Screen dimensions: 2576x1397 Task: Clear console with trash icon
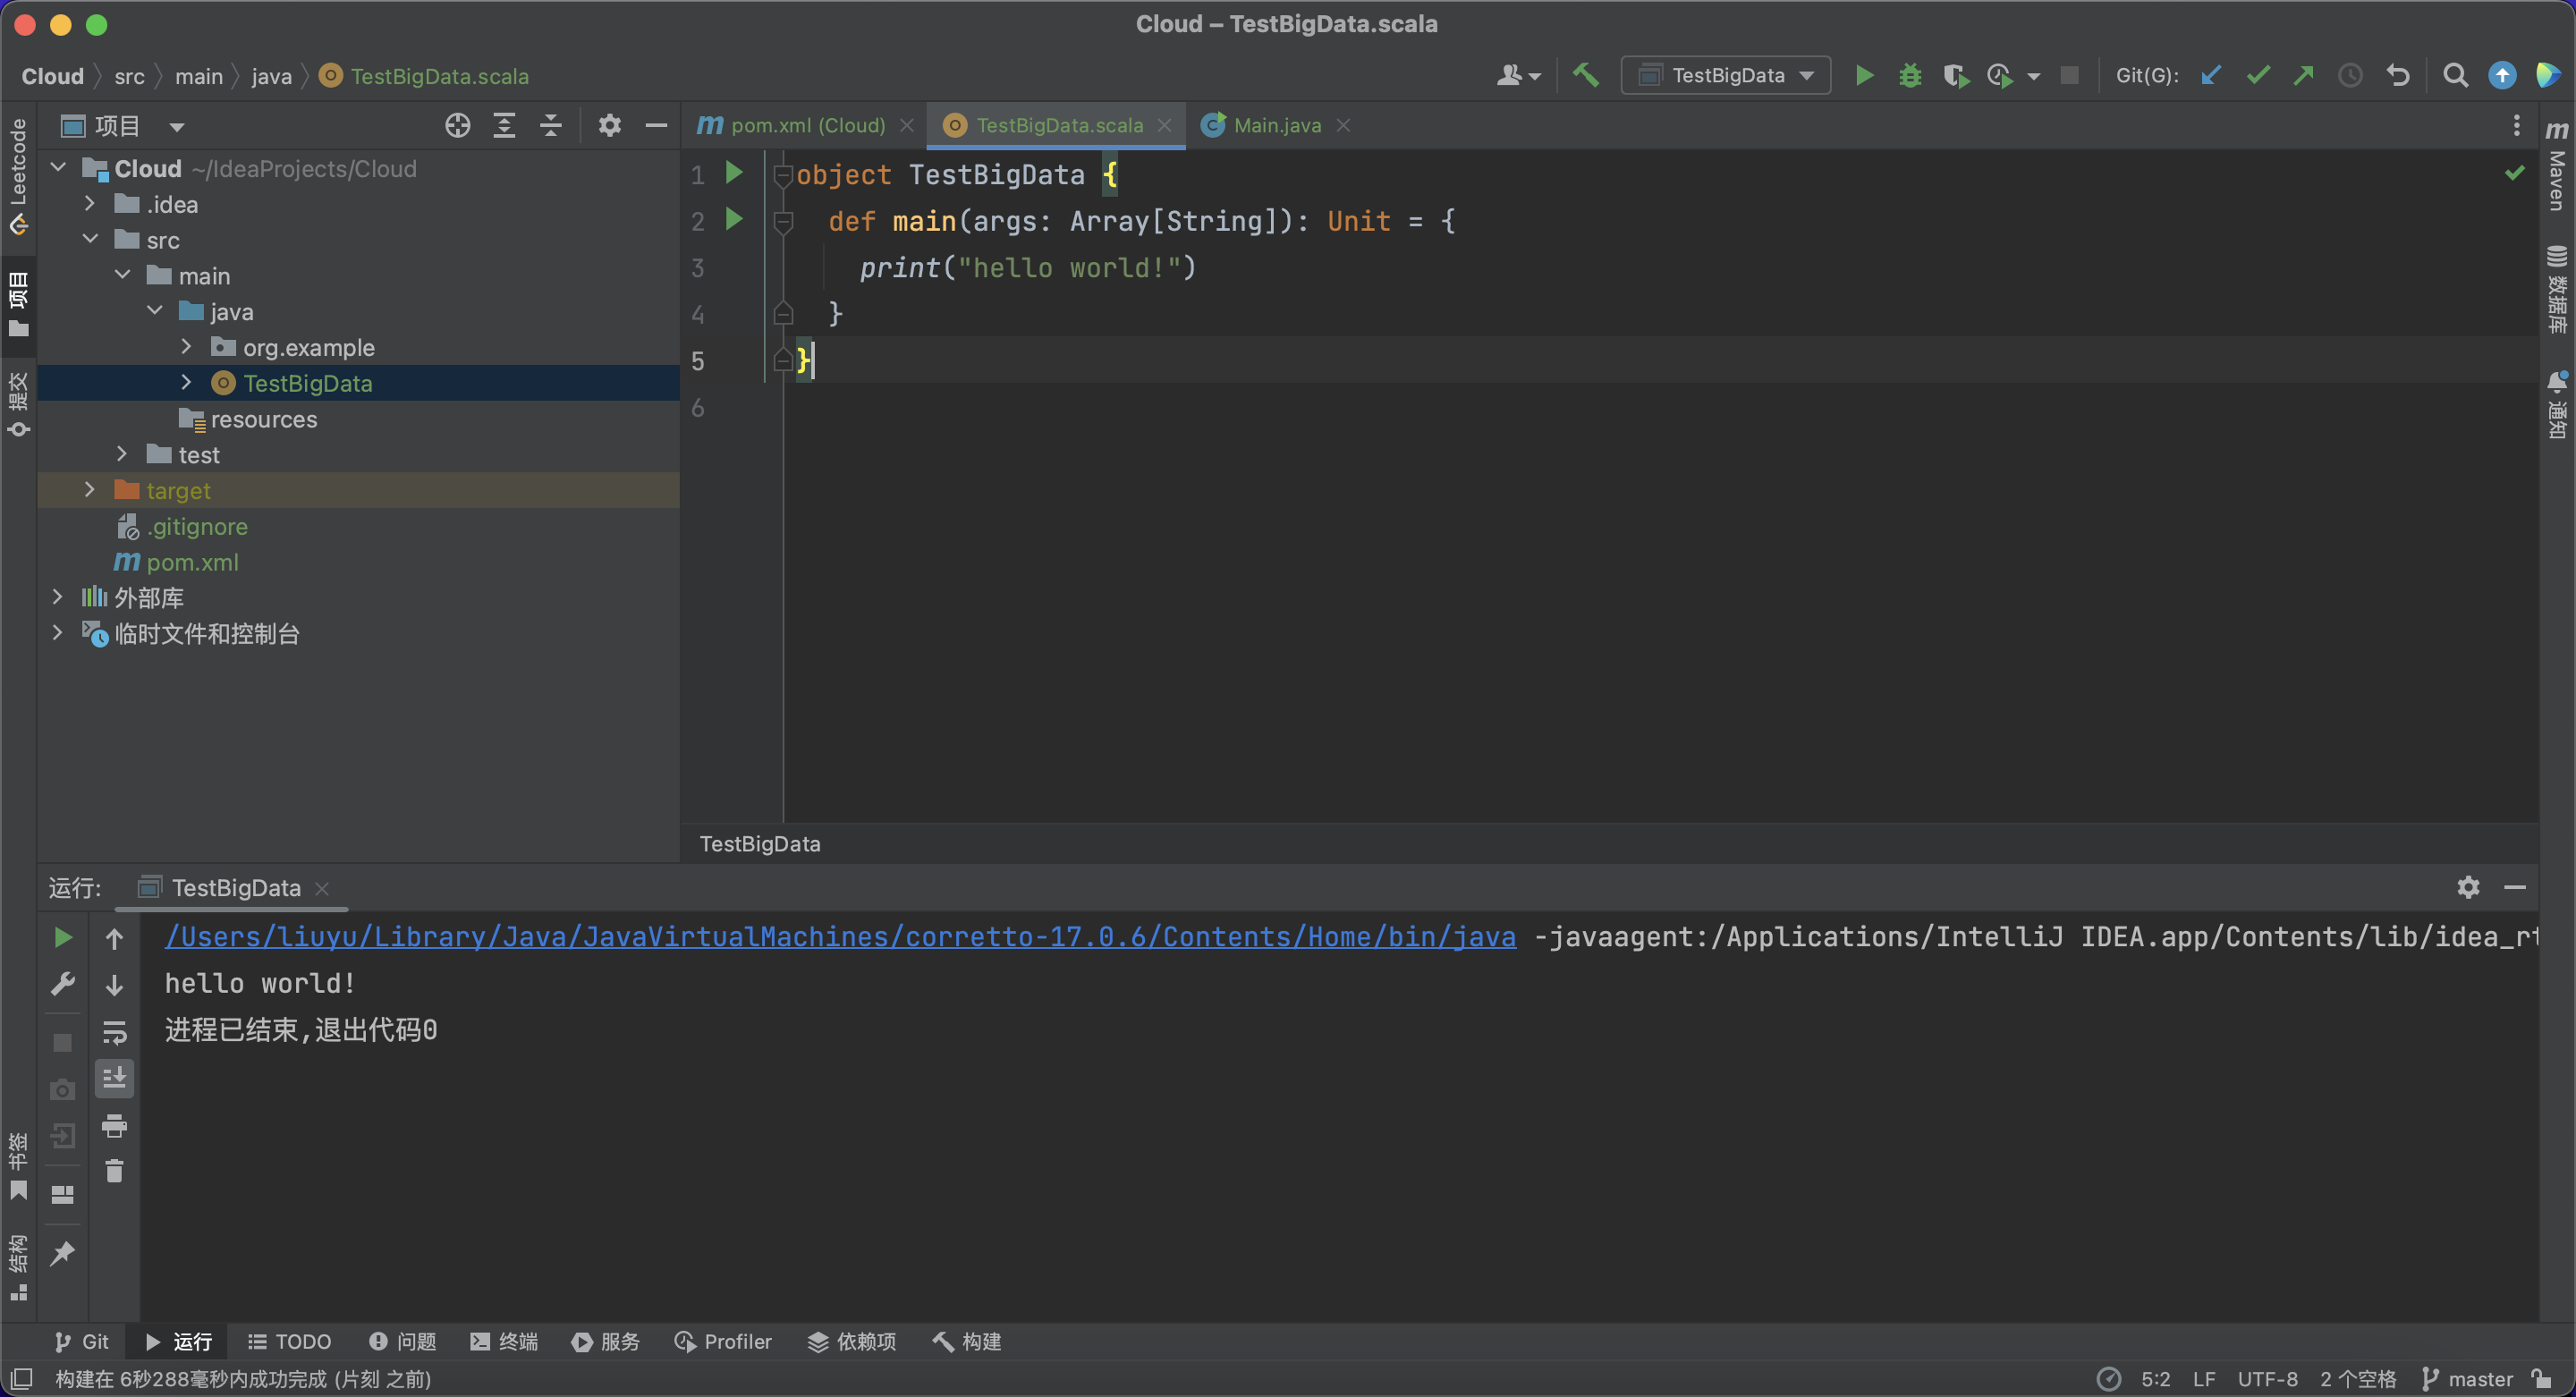tap(115, 1170)
